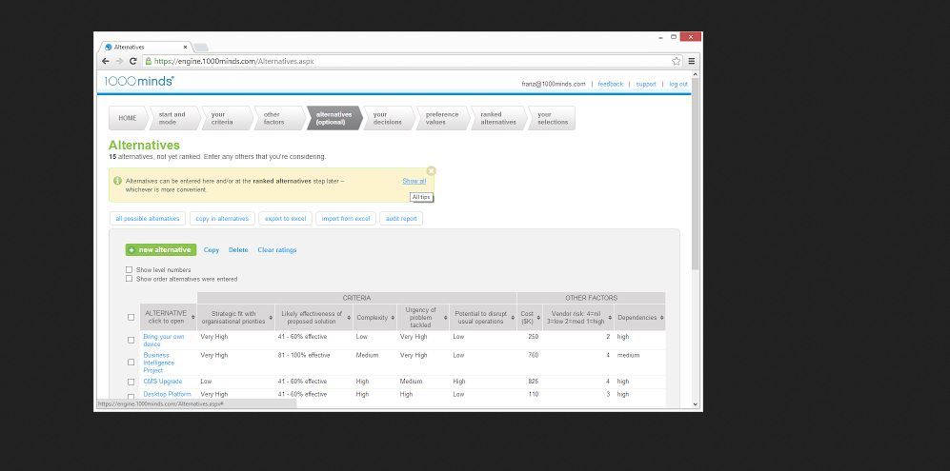Click the green new alternative button
Viewport: 950px width, 471px height.
coord(160,250)
